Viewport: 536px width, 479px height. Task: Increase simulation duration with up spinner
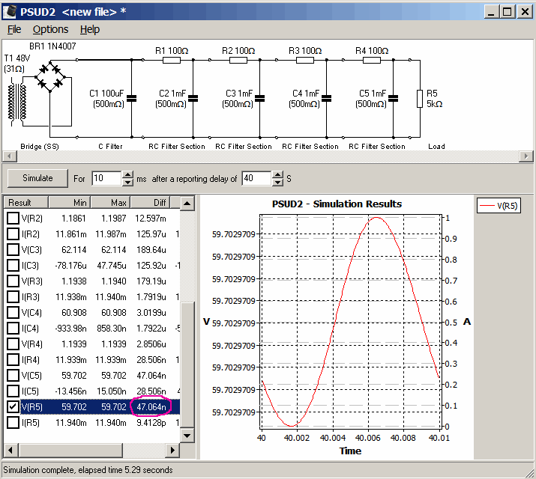tap(127, 174)
